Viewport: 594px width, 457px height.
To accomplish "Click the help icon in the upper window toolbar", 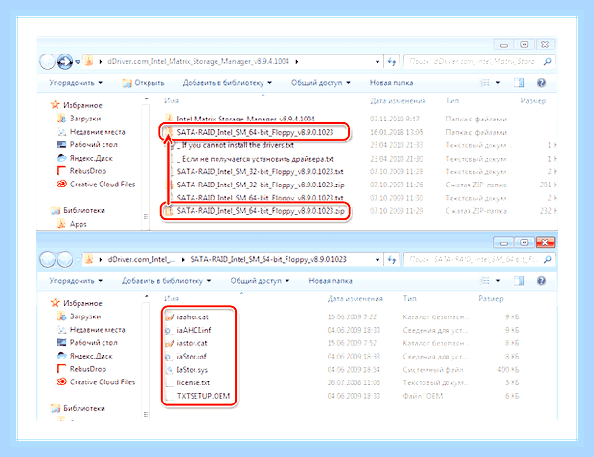I will tap(541, 83).
